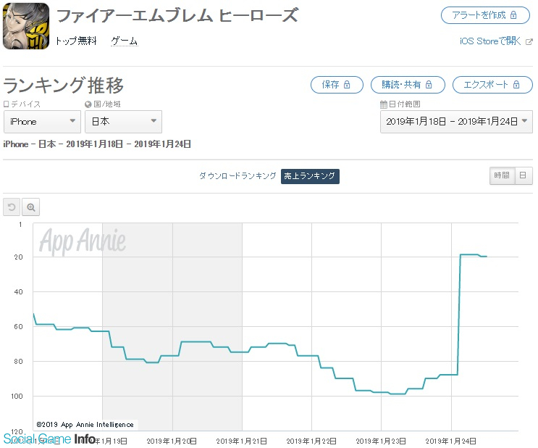Click the Fire Emblem Heroes app icon
538x448 pixels.
[26, 26]
